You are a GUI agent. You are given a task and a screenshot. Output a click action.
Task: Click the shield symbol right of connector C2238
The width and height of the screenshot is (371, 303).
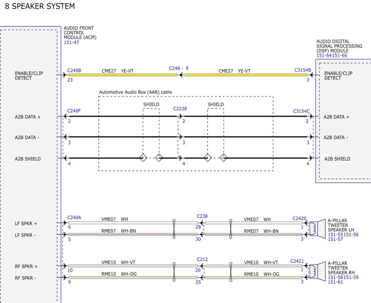(x=207, y=158)
